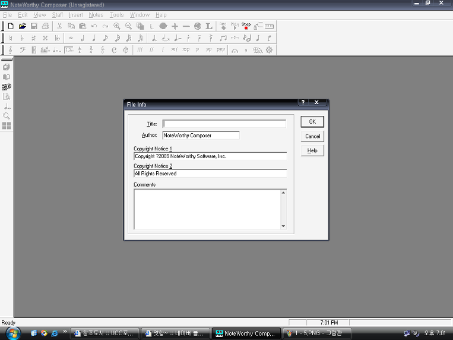Image resolution: width=453 pixels, height=340 pixels.
Task: Click the Zoom In magnifier icon
Action: [x=117, y=26]
